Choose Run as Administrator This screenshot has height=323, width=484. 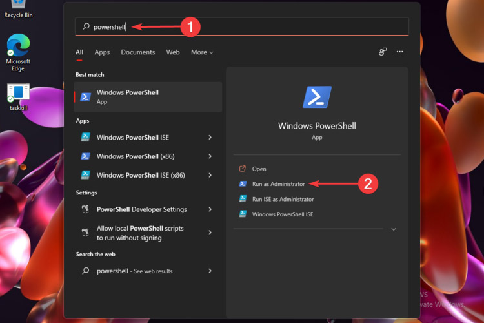pos(279,184)
